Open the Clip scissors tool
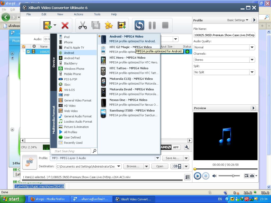Viewport: 271px width, 203px height. click(83, 25)
